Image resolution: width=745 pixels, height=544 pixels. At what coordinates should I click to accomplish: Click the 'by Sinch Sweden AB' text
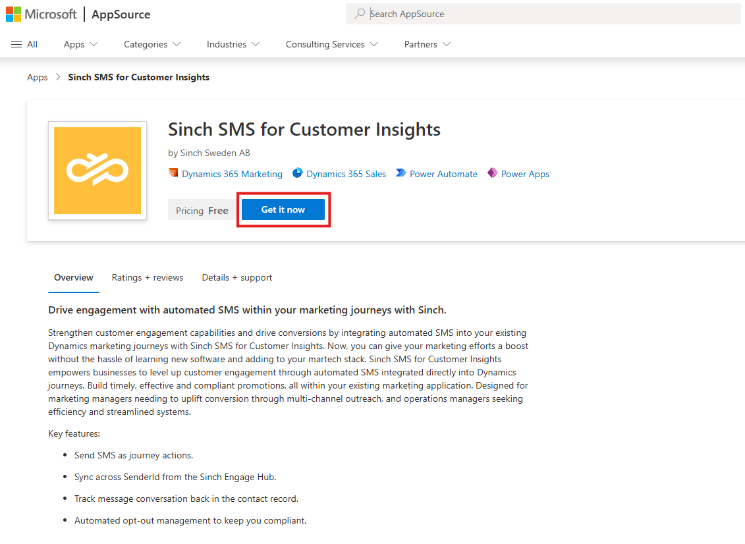(209, 153)
